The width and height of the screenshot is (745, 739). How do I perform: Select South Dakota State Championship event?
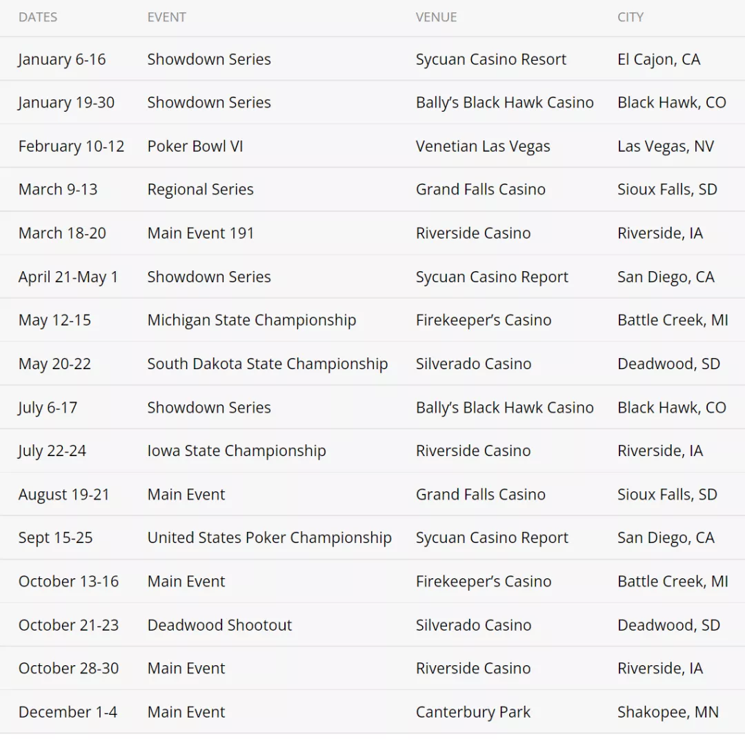[268, 364]
